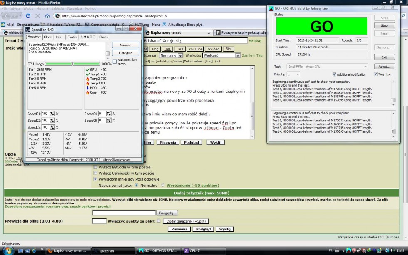Open the nk.pl bookmark
Viewport: 408px width, 255px height.
(x=20, y=25)
